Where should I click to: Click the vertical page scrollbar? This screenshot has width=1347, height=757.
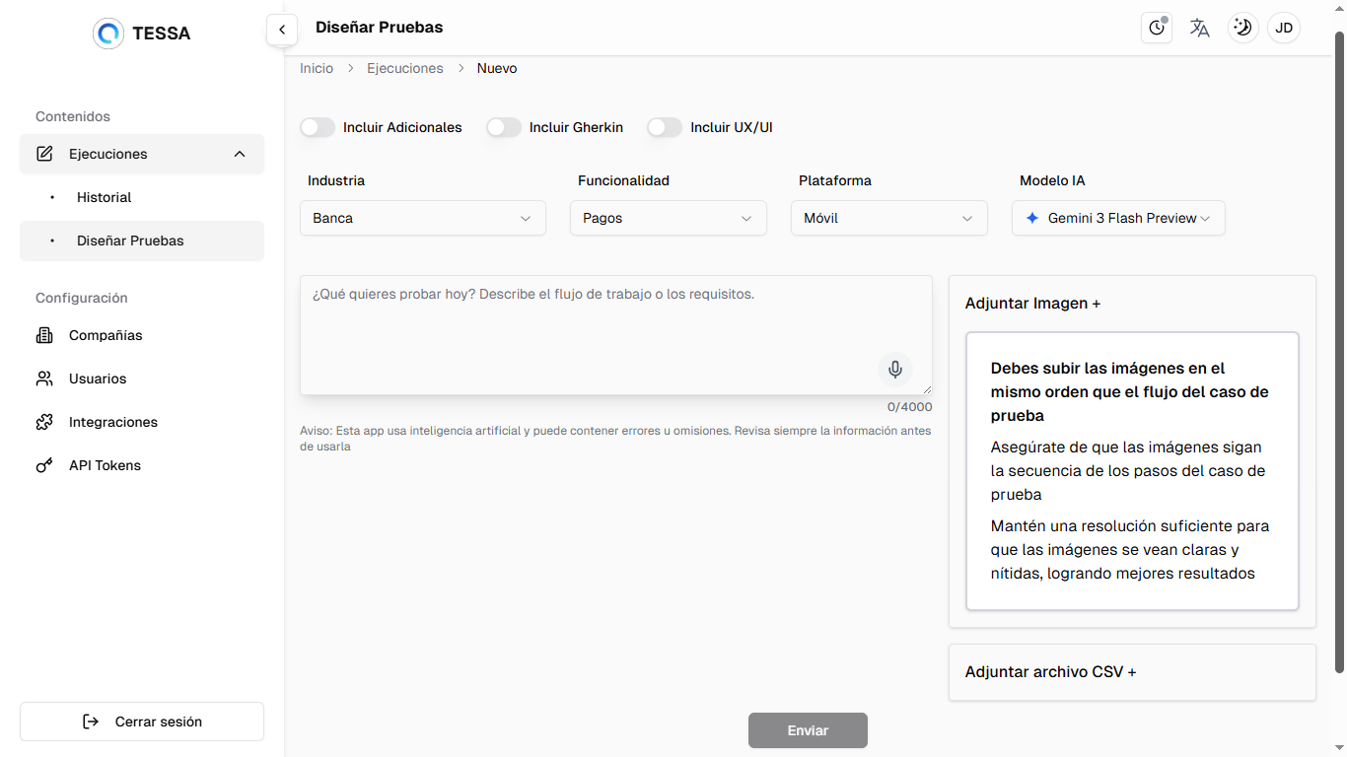[1339, 355]
